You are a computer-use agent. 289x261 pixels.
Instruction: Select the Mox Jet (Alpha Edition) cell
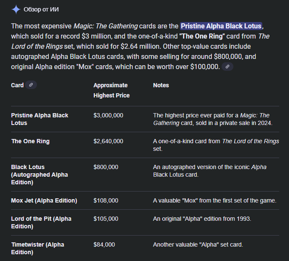tap(44, 200)
